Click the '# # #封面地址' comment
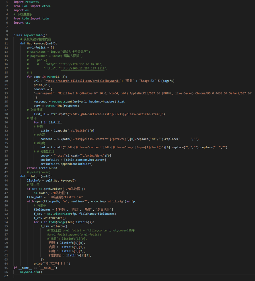Screen dimensions: 255x281 pyautogui.click(x=44, y=151)
